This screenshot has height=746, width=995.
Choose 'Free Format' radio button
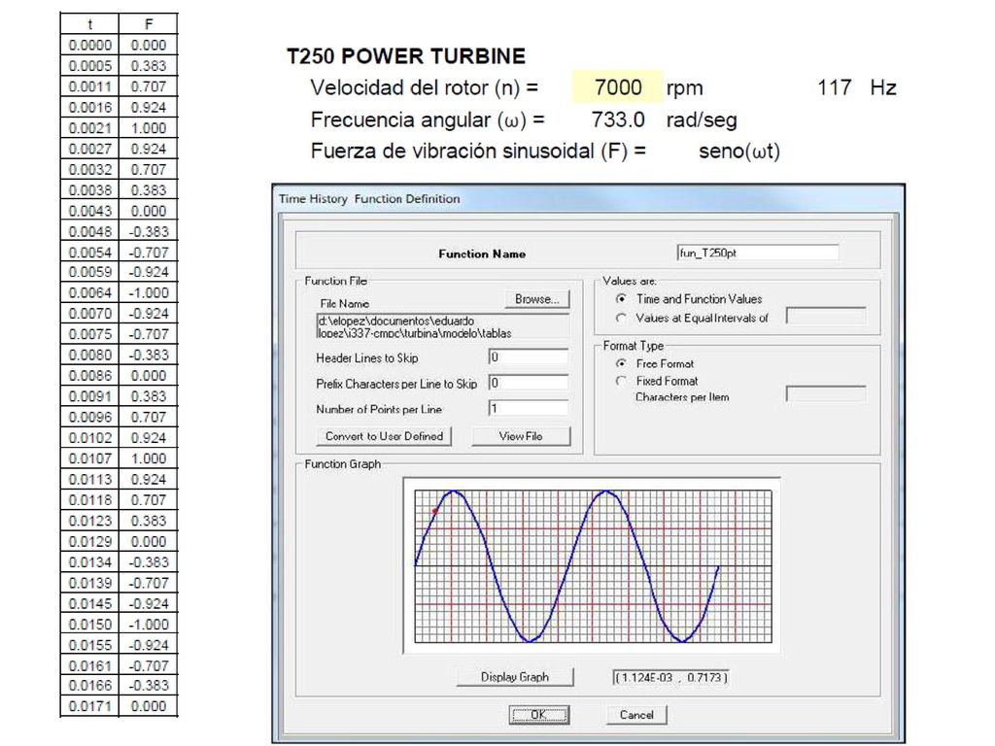pos(621,363)
